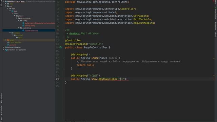Toggle code folding at line 17 gutter

[64, 58]
